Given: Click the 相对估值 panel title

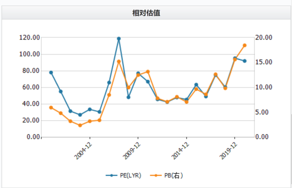Looking at the screenshot, I should tap(146, 13).
